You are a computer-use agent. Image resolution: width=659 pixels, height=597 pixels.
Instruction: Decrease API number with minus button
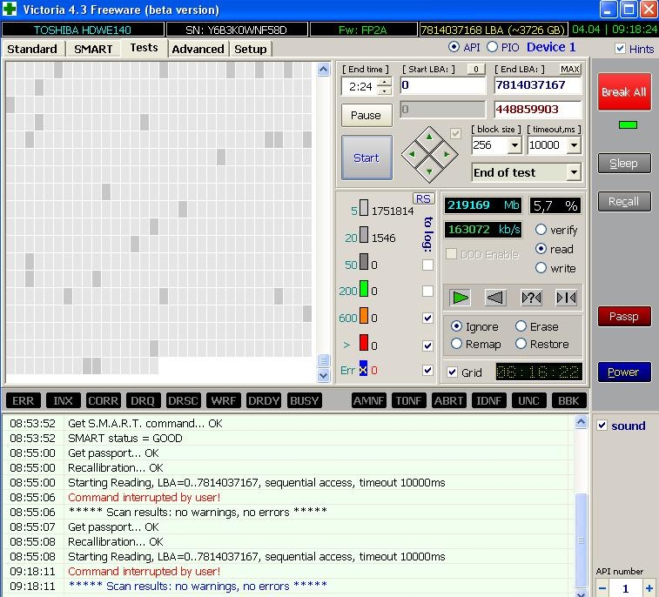tap(602, 588)
